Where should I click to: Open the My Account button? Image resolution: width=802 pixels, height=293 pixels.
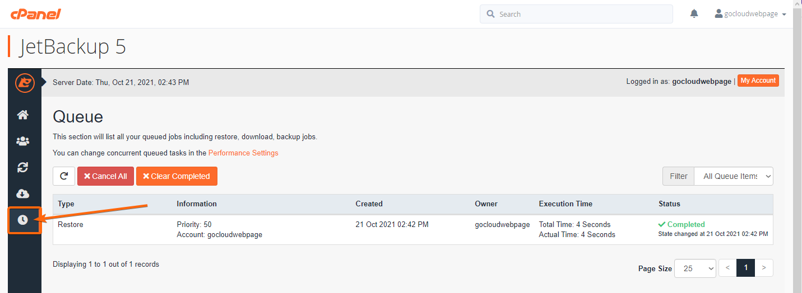click(x=758, y=81)
